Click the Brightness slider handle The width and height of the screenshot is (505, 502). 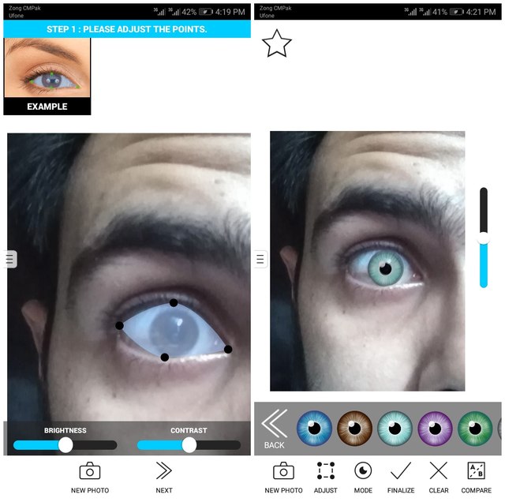click(x=65, y=445)
